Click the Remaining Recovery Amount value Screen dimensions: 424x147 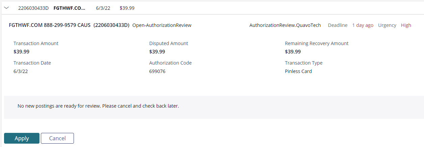coord(293,52)
